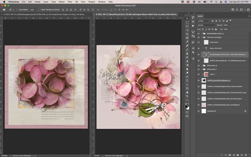
Task: Enable the Auto-Select checkbox
Action: coord(17,10)
